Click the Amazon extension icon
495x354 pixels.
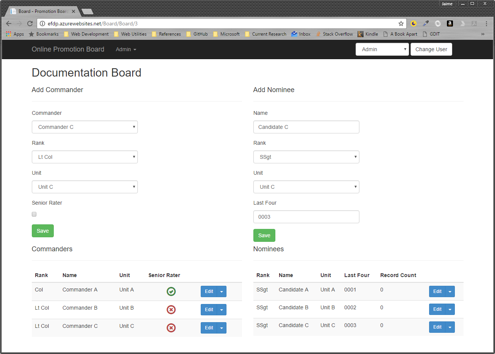click(450, 23)
